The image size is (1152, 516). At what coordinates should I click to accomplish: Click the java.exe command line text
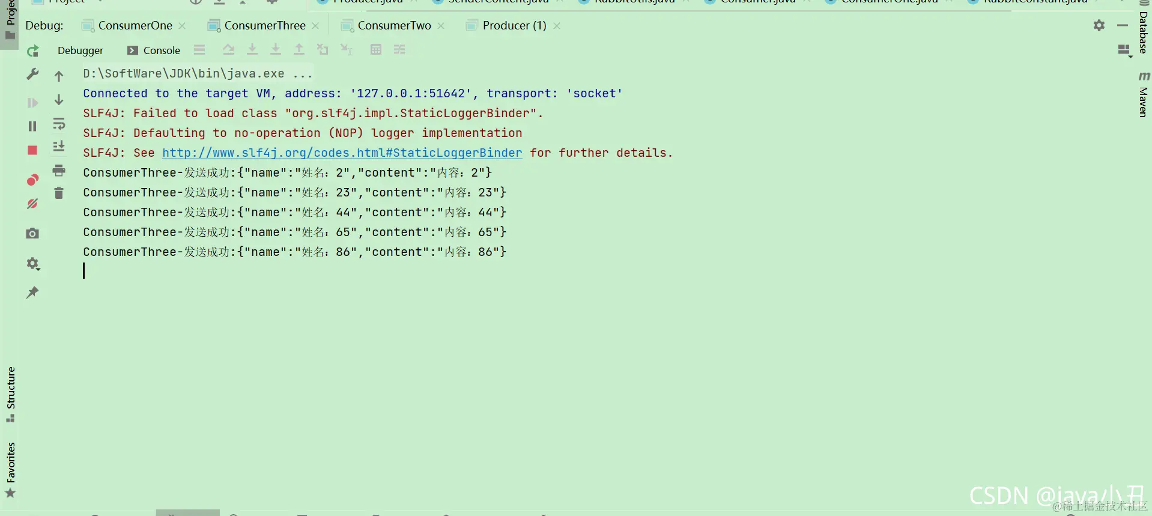198,73
